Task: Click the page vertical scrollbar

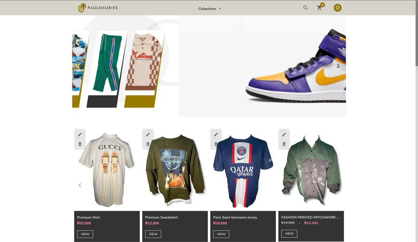Action: [416, 38]
